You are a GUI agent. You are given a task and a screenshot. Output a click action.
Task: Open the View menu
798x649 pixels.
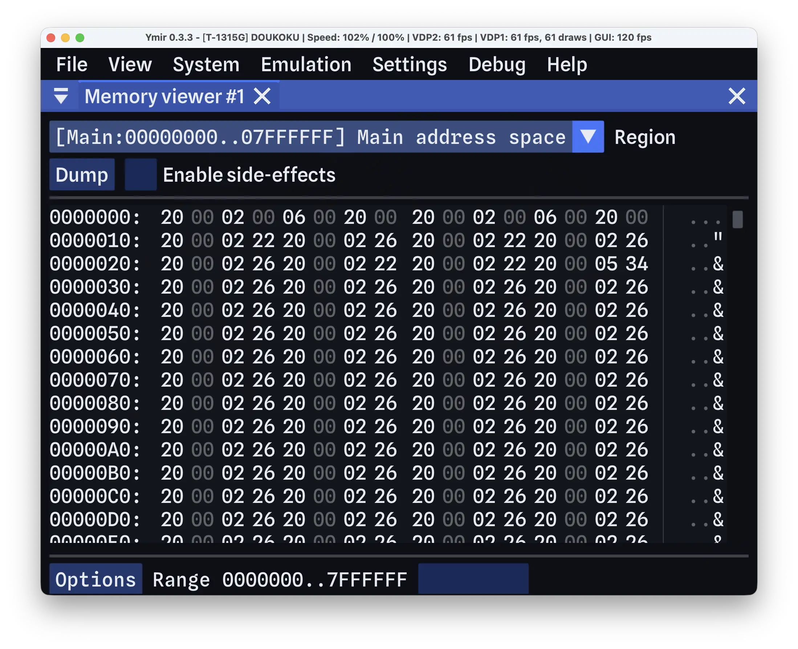[130, 64]
